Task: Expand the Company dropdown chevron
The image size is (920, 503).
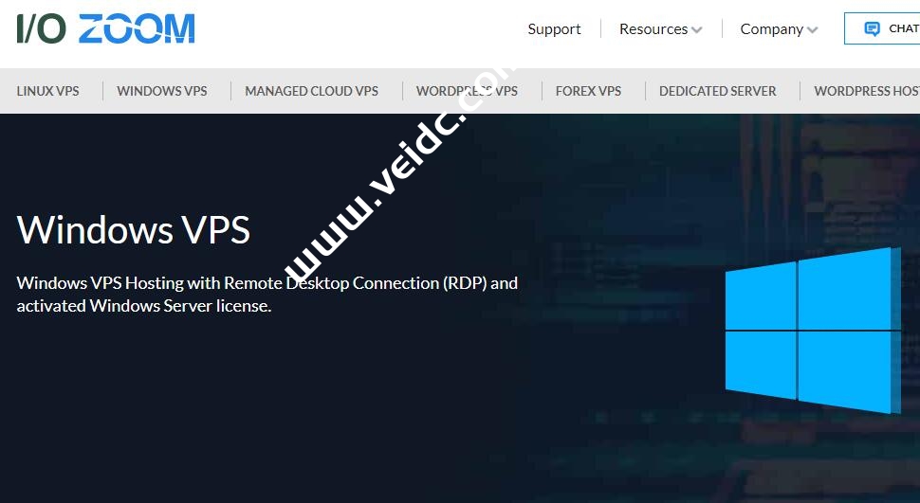Action: (812, 30)
